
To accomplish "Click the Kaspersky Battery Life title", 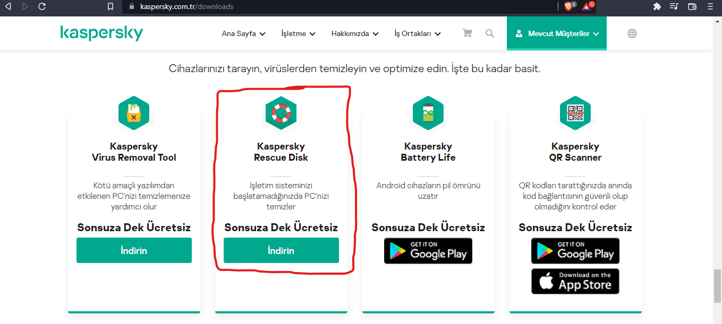I will pos(428,152).
